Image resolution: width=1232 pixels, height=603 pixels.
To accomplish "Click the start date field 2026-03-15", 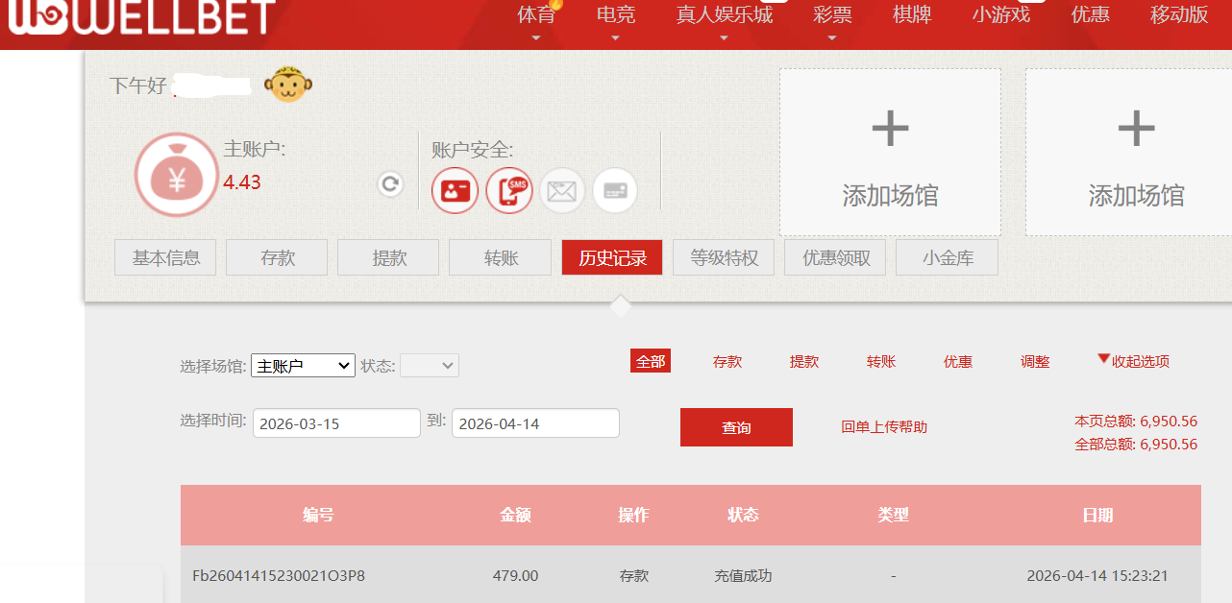I will (336, 423).
